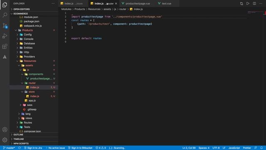Open the Explorer view in activity bar

pos(5,5)
